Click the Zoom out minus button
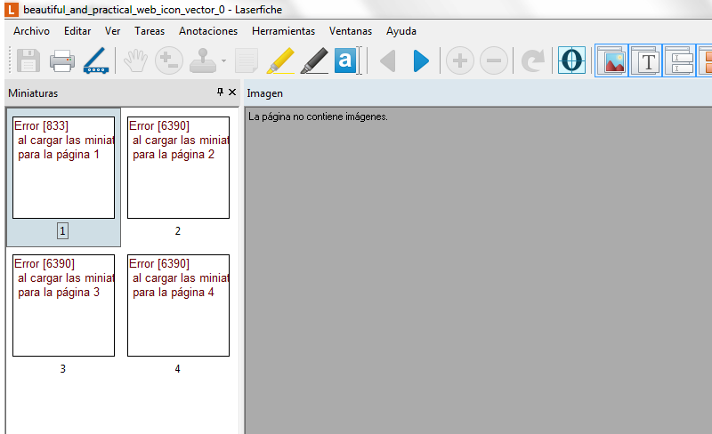 (494, 60)
